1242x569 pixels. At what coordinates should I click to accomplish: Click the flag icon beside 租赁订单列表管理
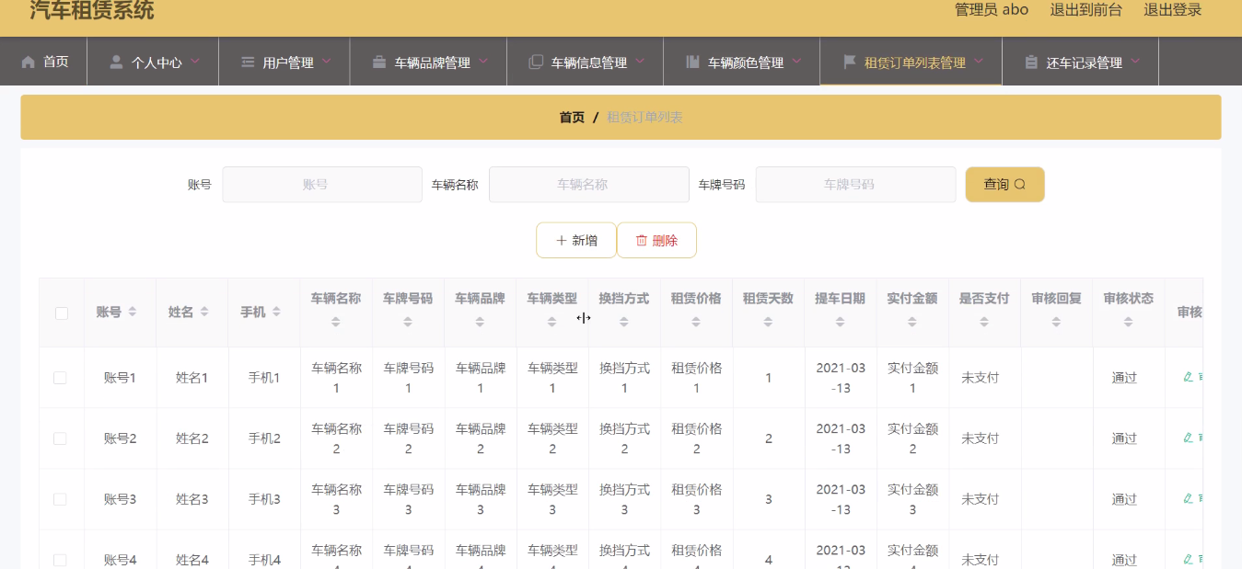pyautogui.click(x=849, y=62)
